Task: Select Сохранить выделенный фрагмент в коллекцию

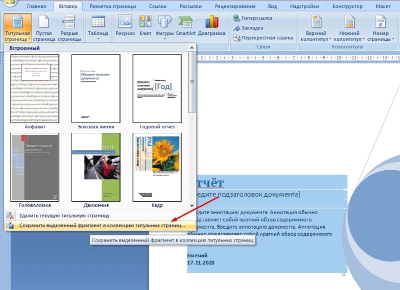Action: (100, 225)
